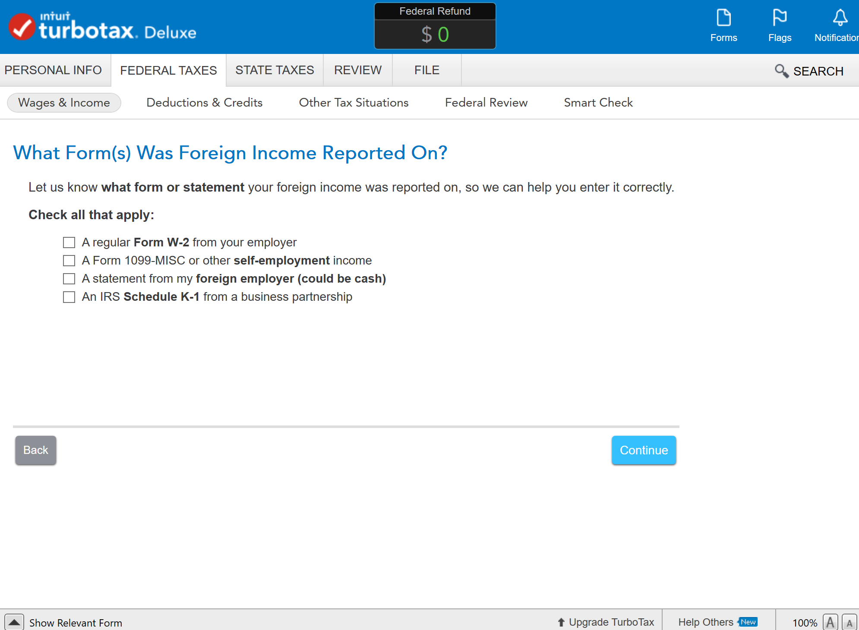Click the TurboTax checkmark logo
The image size is (859, 630).
pos(22,27)
